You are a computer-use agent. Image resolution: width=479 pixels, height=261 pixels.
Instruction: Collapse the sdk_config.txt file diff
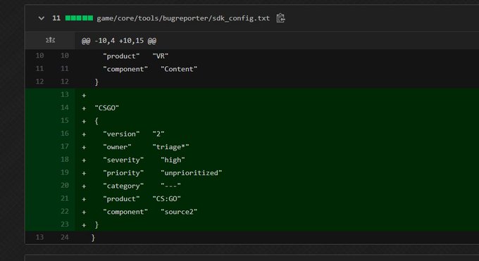42,18
